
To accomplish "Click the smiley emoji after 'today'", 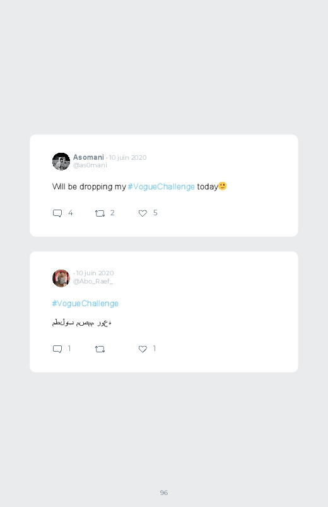I will [222, 186].
